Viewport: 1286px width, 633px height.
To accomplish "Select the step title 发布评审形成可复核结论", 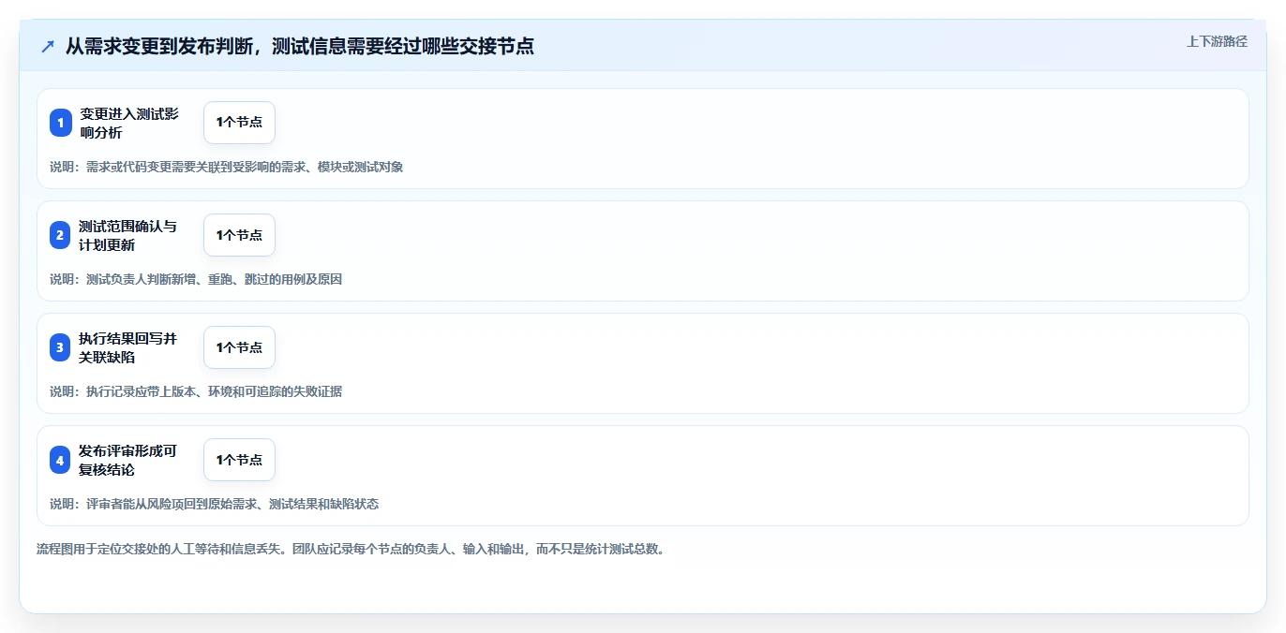I will [128, 460].
